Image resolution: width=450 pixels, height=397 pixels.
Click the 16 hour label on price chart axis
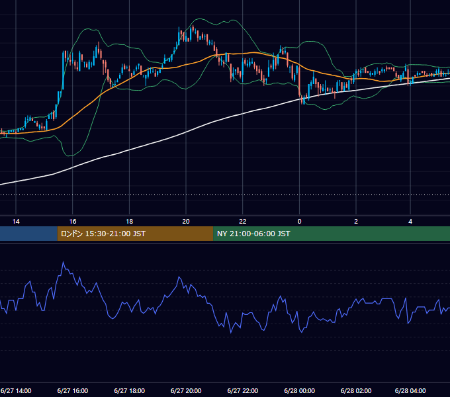pos(73,222)
